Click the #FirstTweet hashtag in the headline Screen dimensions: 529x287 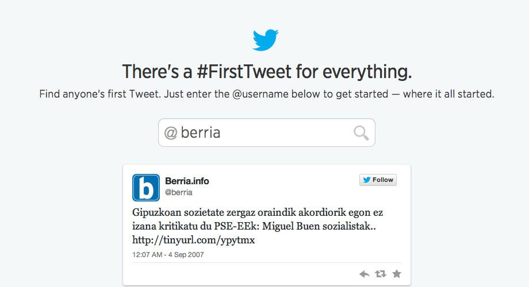(x=244, y=72)
